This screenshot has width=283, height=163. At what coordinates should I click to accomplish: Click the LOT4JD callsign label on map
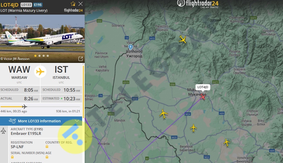point(203,87)
